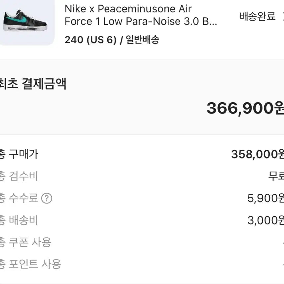Click the point usage dash value
This screenshot has height=284, width=284.
(282, 264)
